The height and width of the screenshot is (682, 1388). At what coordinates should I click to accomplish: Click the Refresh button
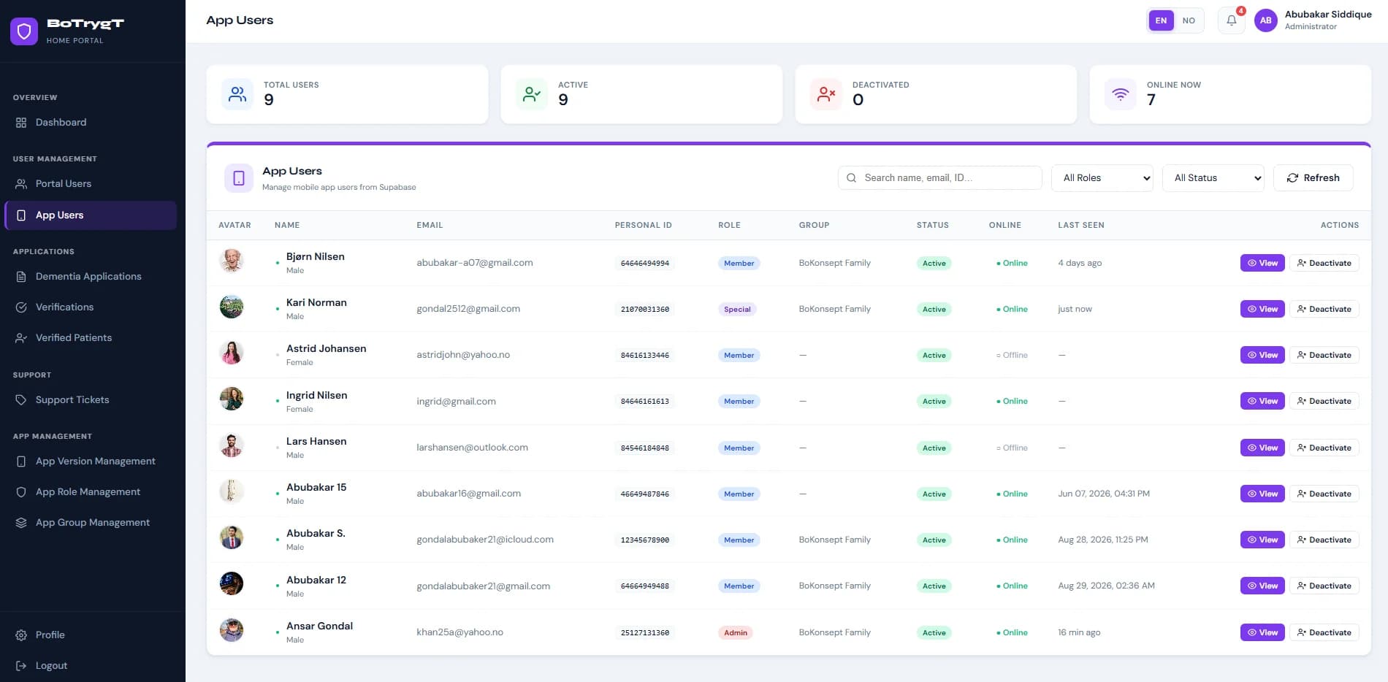point(1313,178)
